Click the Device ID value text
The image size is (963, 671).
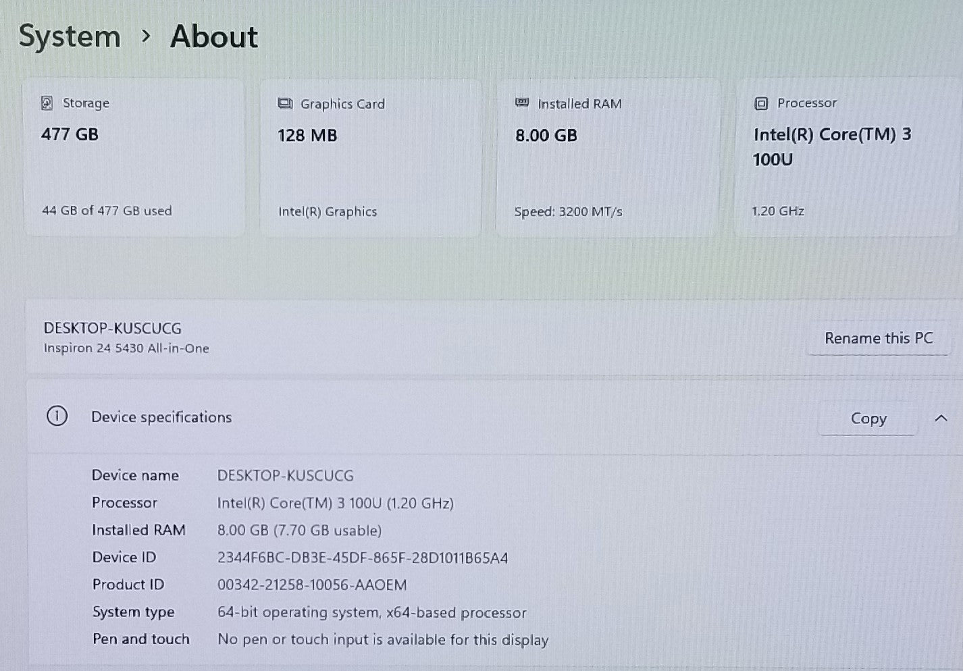(362, 558)
